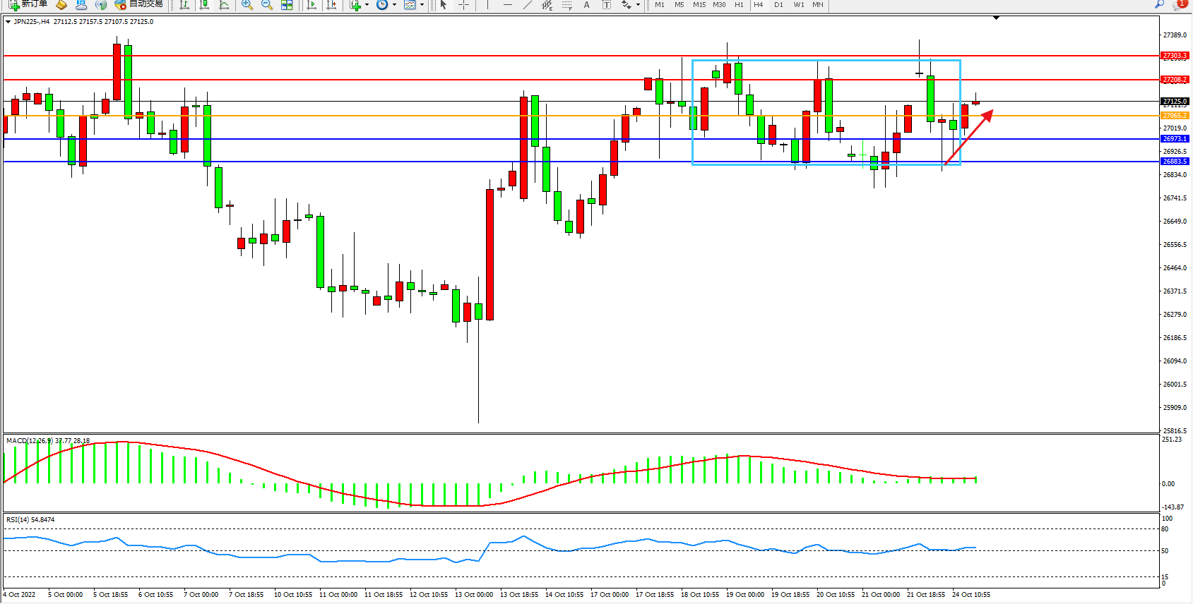Switch chart to bar chart mode
Viewport: 1193px width, 604px height.
click(184, 5)
